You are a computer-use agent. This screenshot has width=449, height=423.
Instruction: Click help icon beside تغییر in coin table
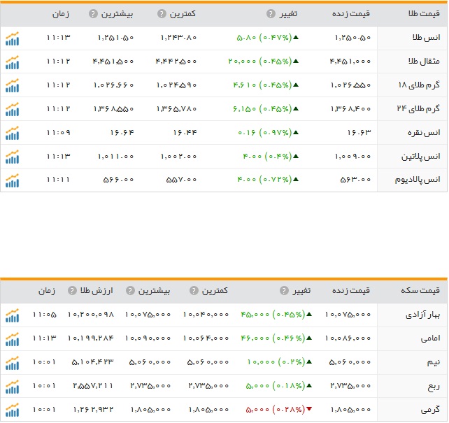pyautogui.click(x=284, y=290)
